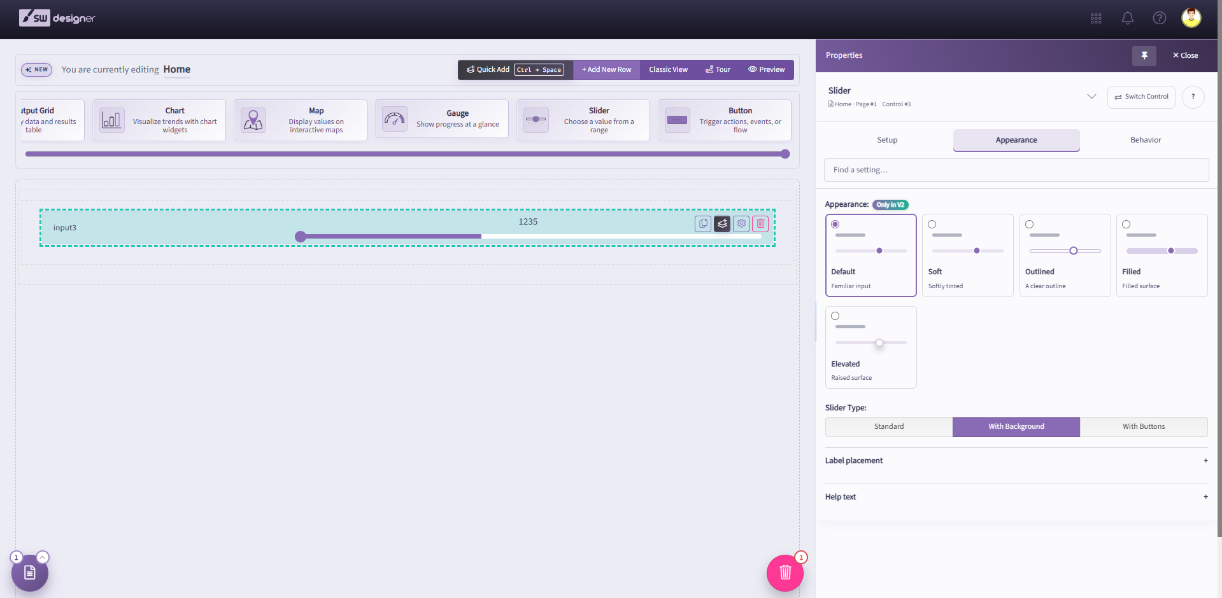Screen dimensions: 1222x598
Task: Add a Map widget
Action: click(301, 120)
